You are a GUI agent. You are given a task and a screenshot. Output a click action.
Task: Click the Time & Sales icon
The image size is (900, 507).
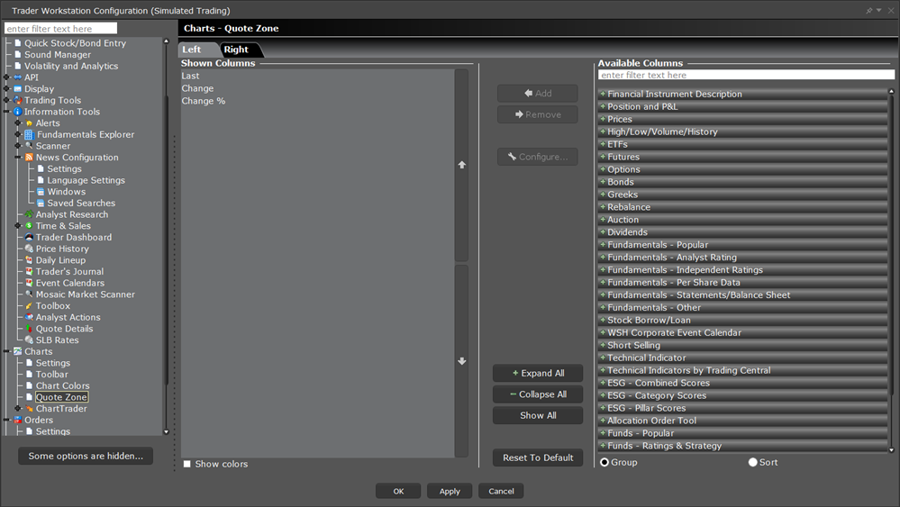pos(29,226)
